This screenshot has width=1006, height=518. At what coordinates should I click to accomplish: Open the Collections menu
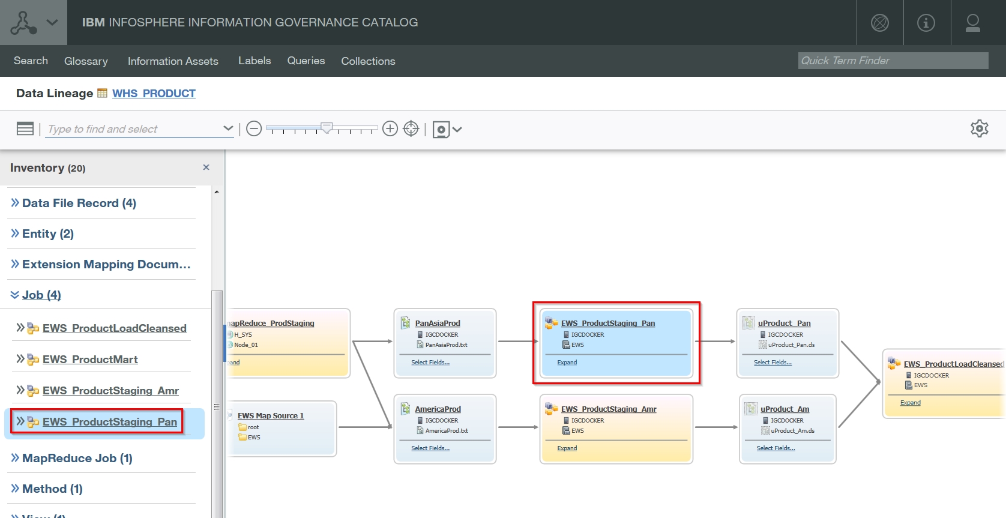coord(368,61)
